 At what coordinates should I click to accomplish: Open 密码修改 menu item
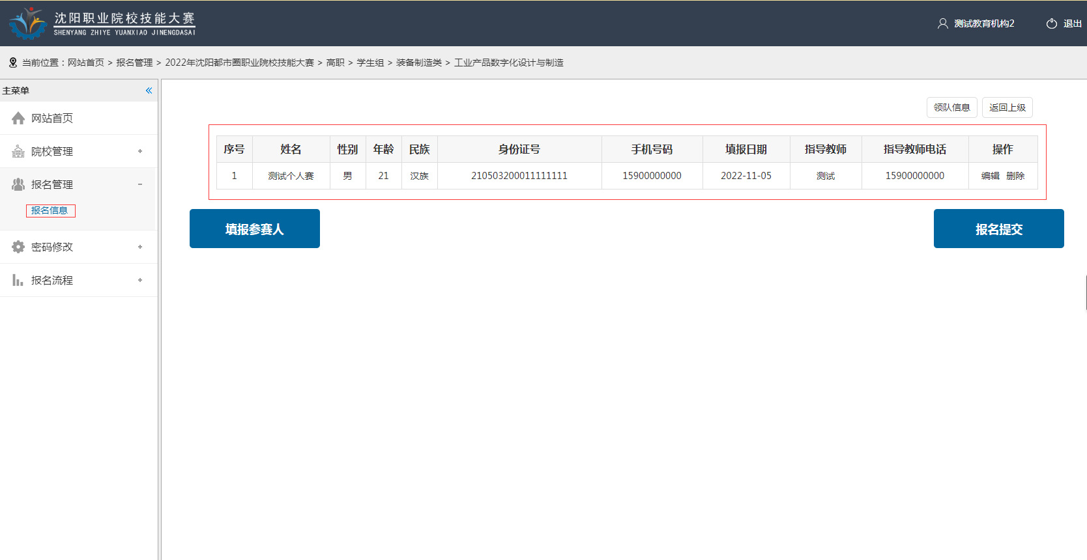(x=52, y=247)
